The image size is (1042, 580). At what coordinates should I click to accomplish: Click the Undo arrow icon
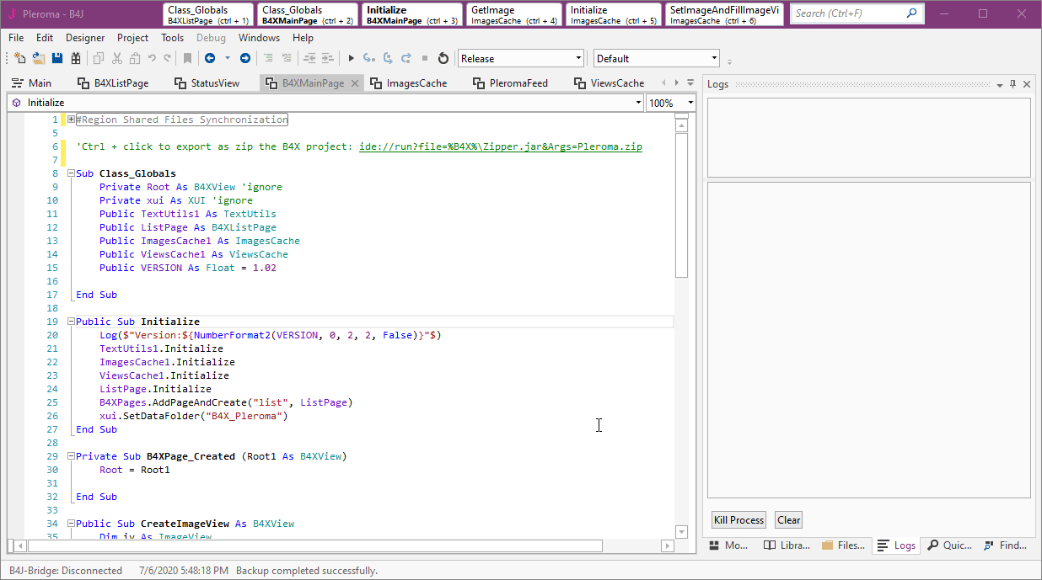coord(152,58)
